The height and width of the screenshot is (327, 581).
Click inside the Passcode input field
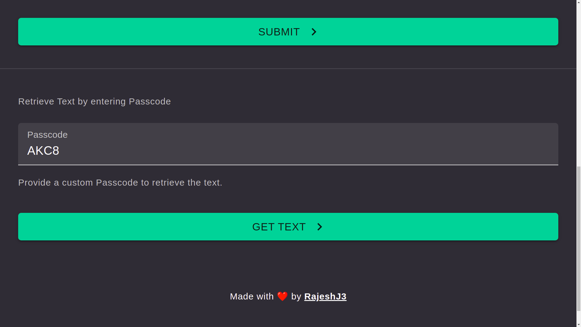(287, 150)
